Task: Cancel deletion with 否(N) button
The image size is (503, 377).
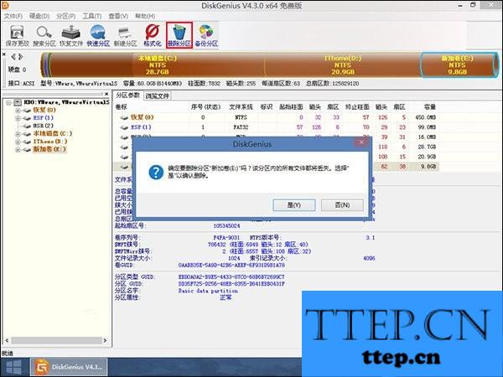Action: (x=342, y=205)
